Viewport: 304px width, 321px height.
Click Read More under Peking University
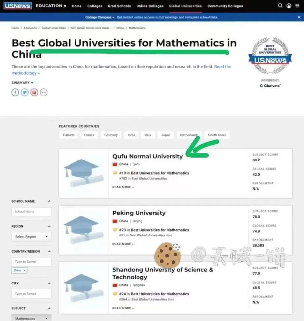coord(123,244)
